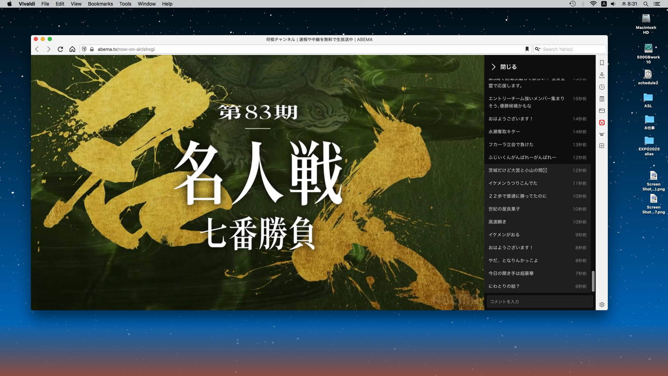This screenshot has width=668, height=376.
Task: Open the Downloads panel icon
Action: 602,75
